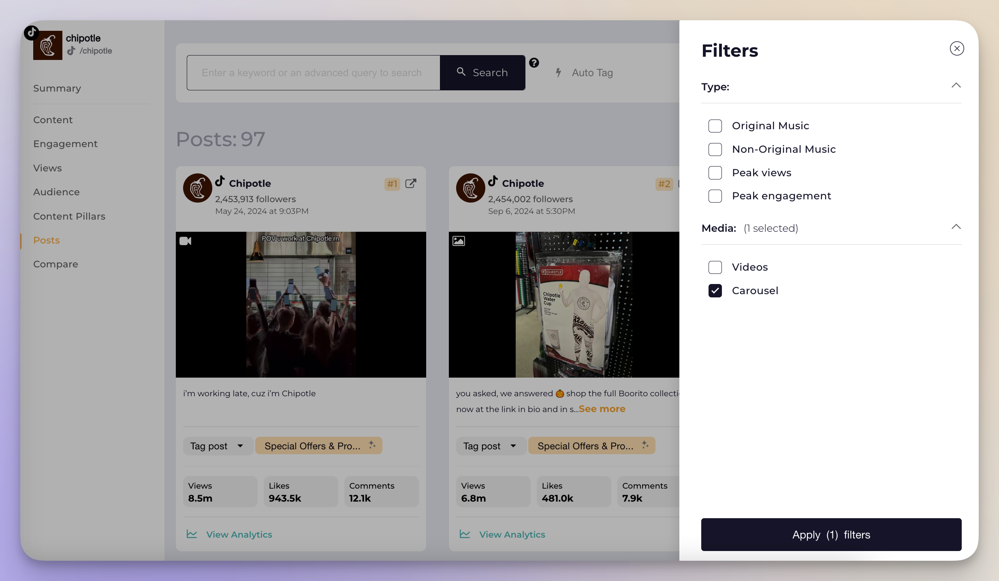Enable the Peak views filter checkbox
Viewport: 999px width, 581px height.
[715, 173]
